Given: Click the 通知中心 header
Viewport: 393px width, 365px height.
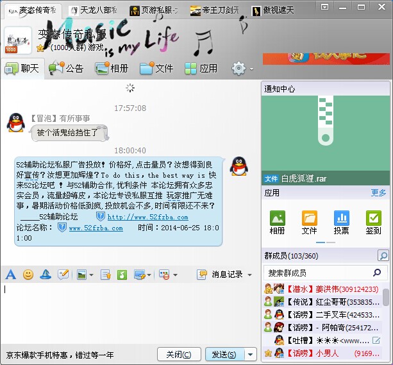Looking at the screenshot, I should 280,89.
